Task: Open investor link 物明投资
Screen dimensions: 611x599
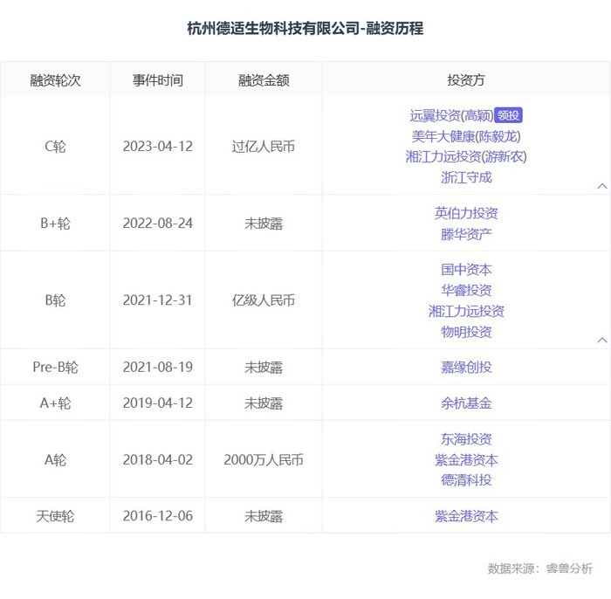Action: pos(466,332)
